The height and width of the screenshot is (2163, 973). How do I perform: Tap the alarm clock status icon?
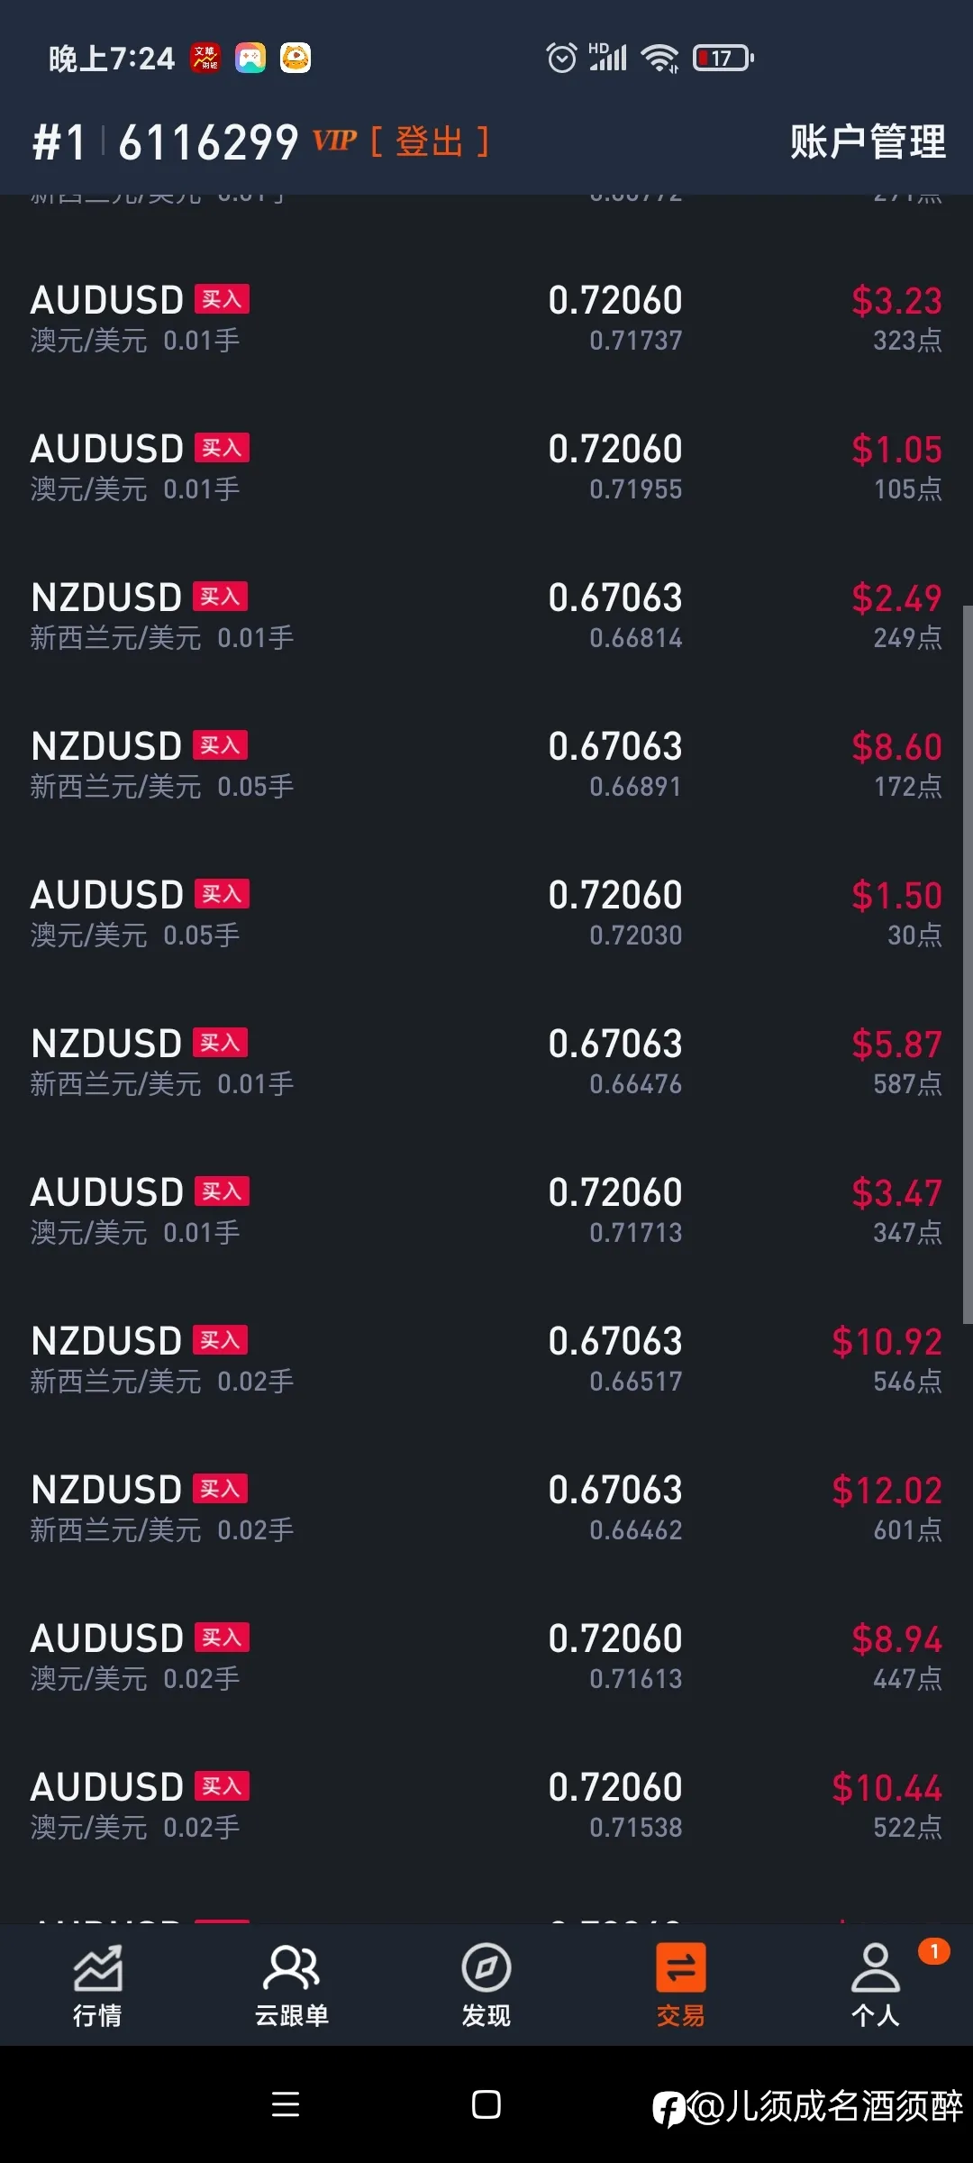coord(561,59)
